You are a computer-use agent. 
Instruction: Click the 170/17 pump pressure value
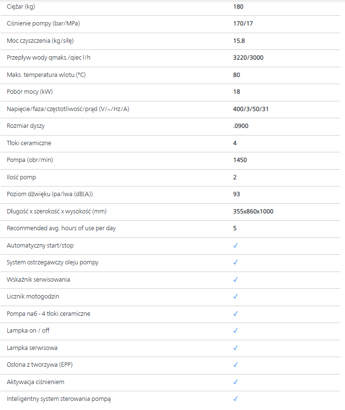(x=243, y=24)
